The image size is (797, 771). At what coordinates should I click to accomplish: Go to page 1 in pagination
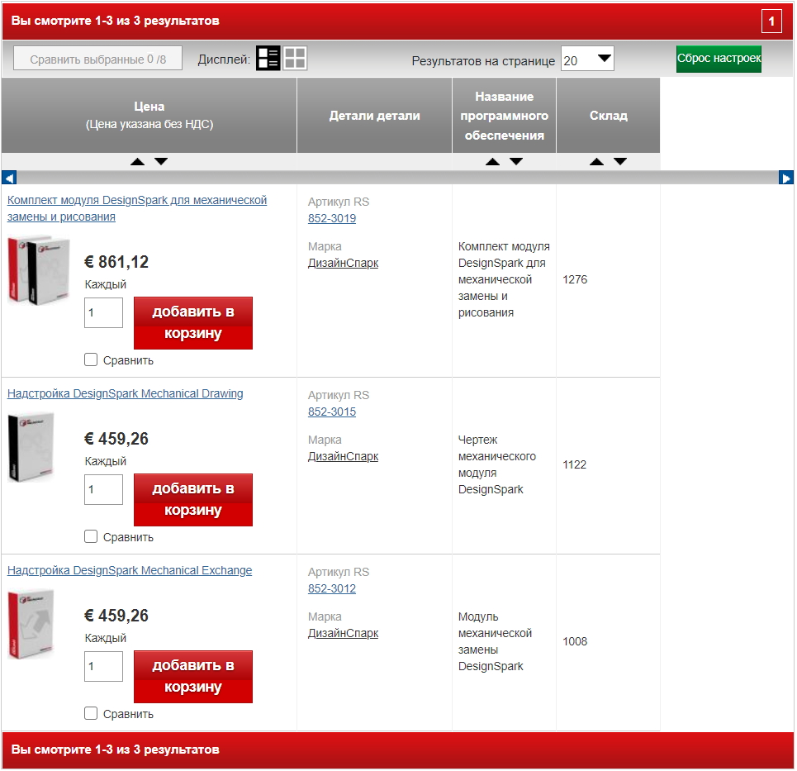coord(771,21)
